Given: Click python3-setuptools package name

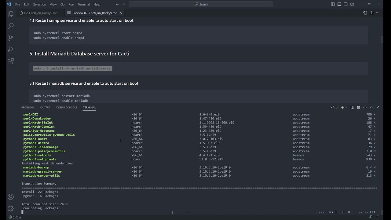Looking at the screenshot, I should [40, 159].
